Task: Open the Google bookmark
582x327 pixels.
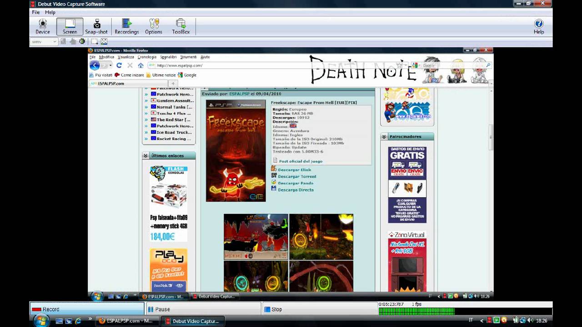Action: (x=187, y=75)
